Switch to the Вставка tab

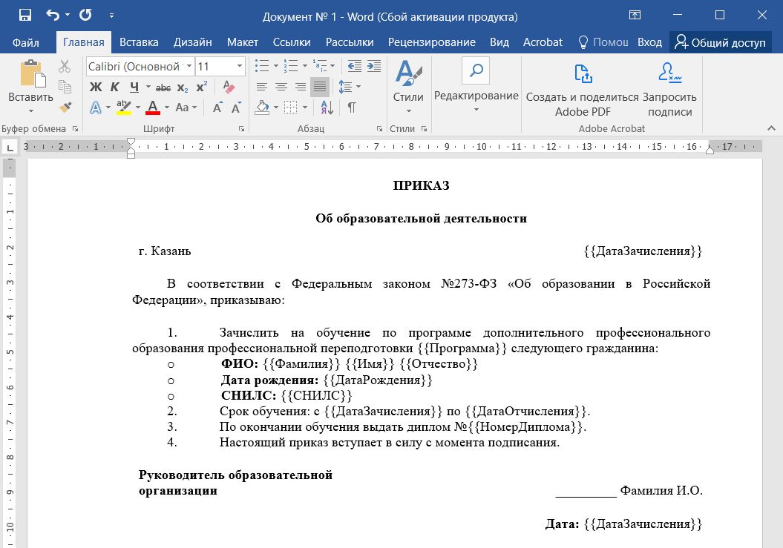click(x=139, y=42)
